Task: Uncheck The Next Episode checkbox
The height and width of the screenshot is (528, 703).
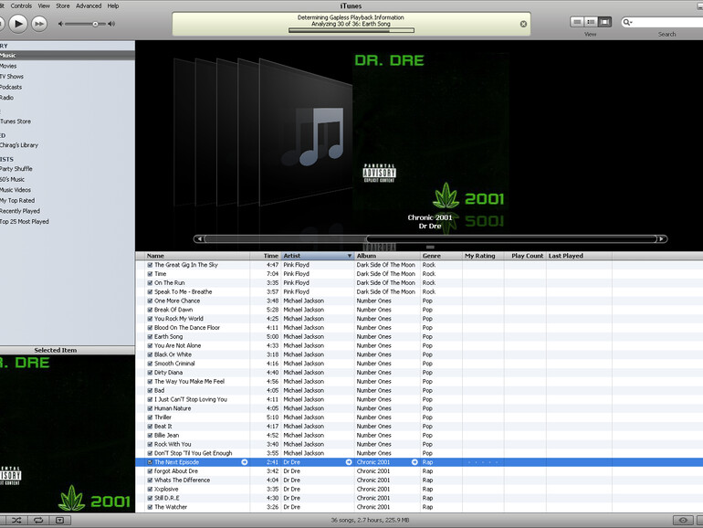Action: 151,462
